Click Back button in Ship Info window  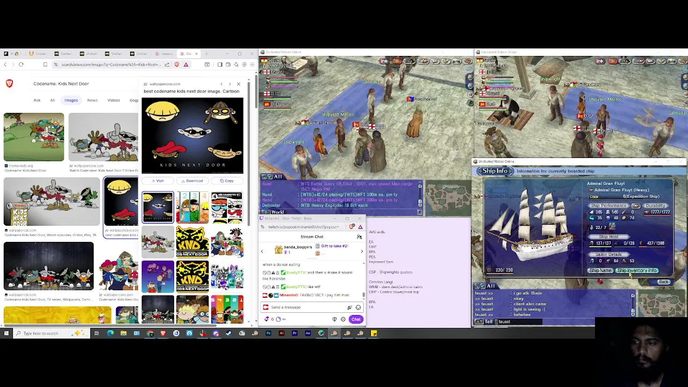[664, 282]
